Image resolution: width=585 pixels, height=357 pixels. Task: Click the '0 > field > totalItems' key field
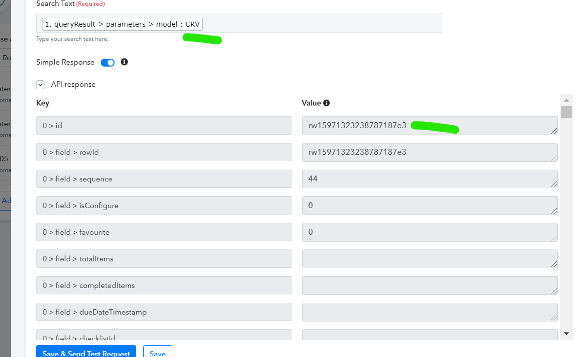point(164,259)
